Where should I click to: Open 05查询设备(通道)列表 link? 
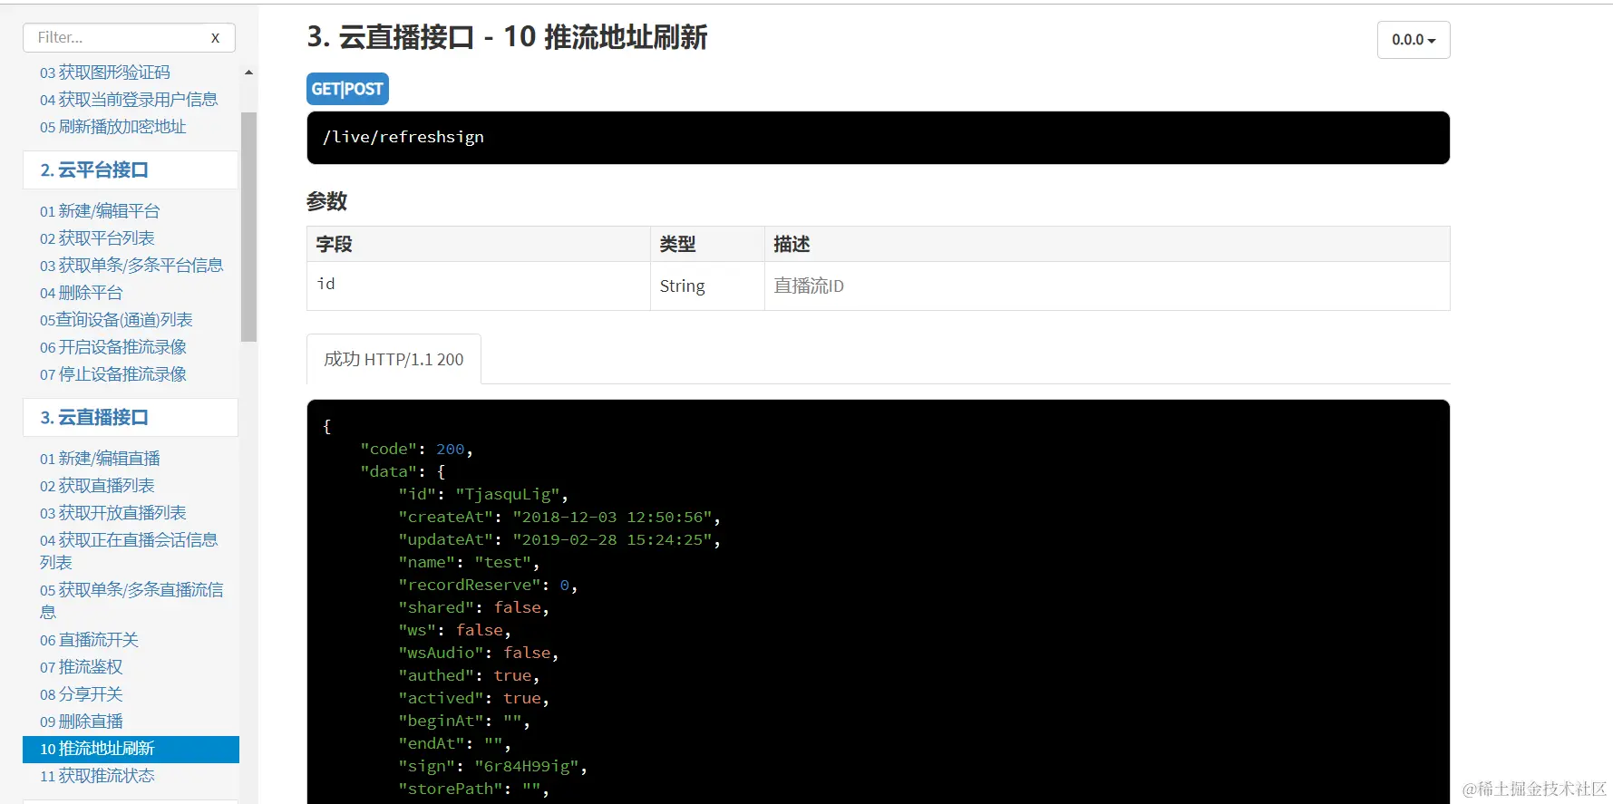tap(116, 320)
